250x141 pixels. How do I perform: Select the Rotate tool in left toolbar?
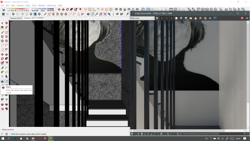(x=2, y=59)
